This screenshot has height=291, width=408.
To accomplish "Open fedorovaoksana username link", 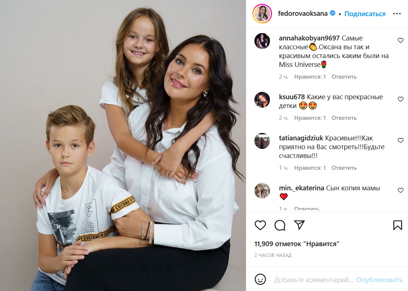I will 303,14.
